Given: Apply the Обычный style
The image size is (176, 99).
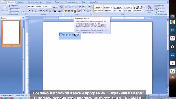Looking at the screenshot, I should click(x=98, y=9).
